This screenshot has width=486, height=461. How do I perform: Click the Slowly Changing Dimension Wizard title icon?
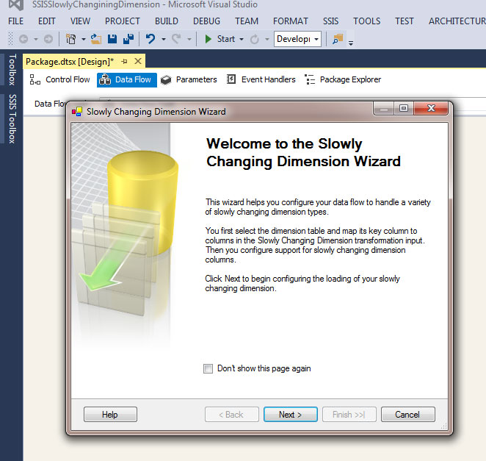77,112
